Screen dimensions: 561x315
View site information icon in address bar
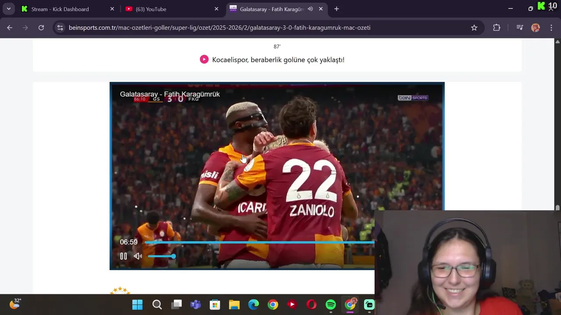(60, 28)
